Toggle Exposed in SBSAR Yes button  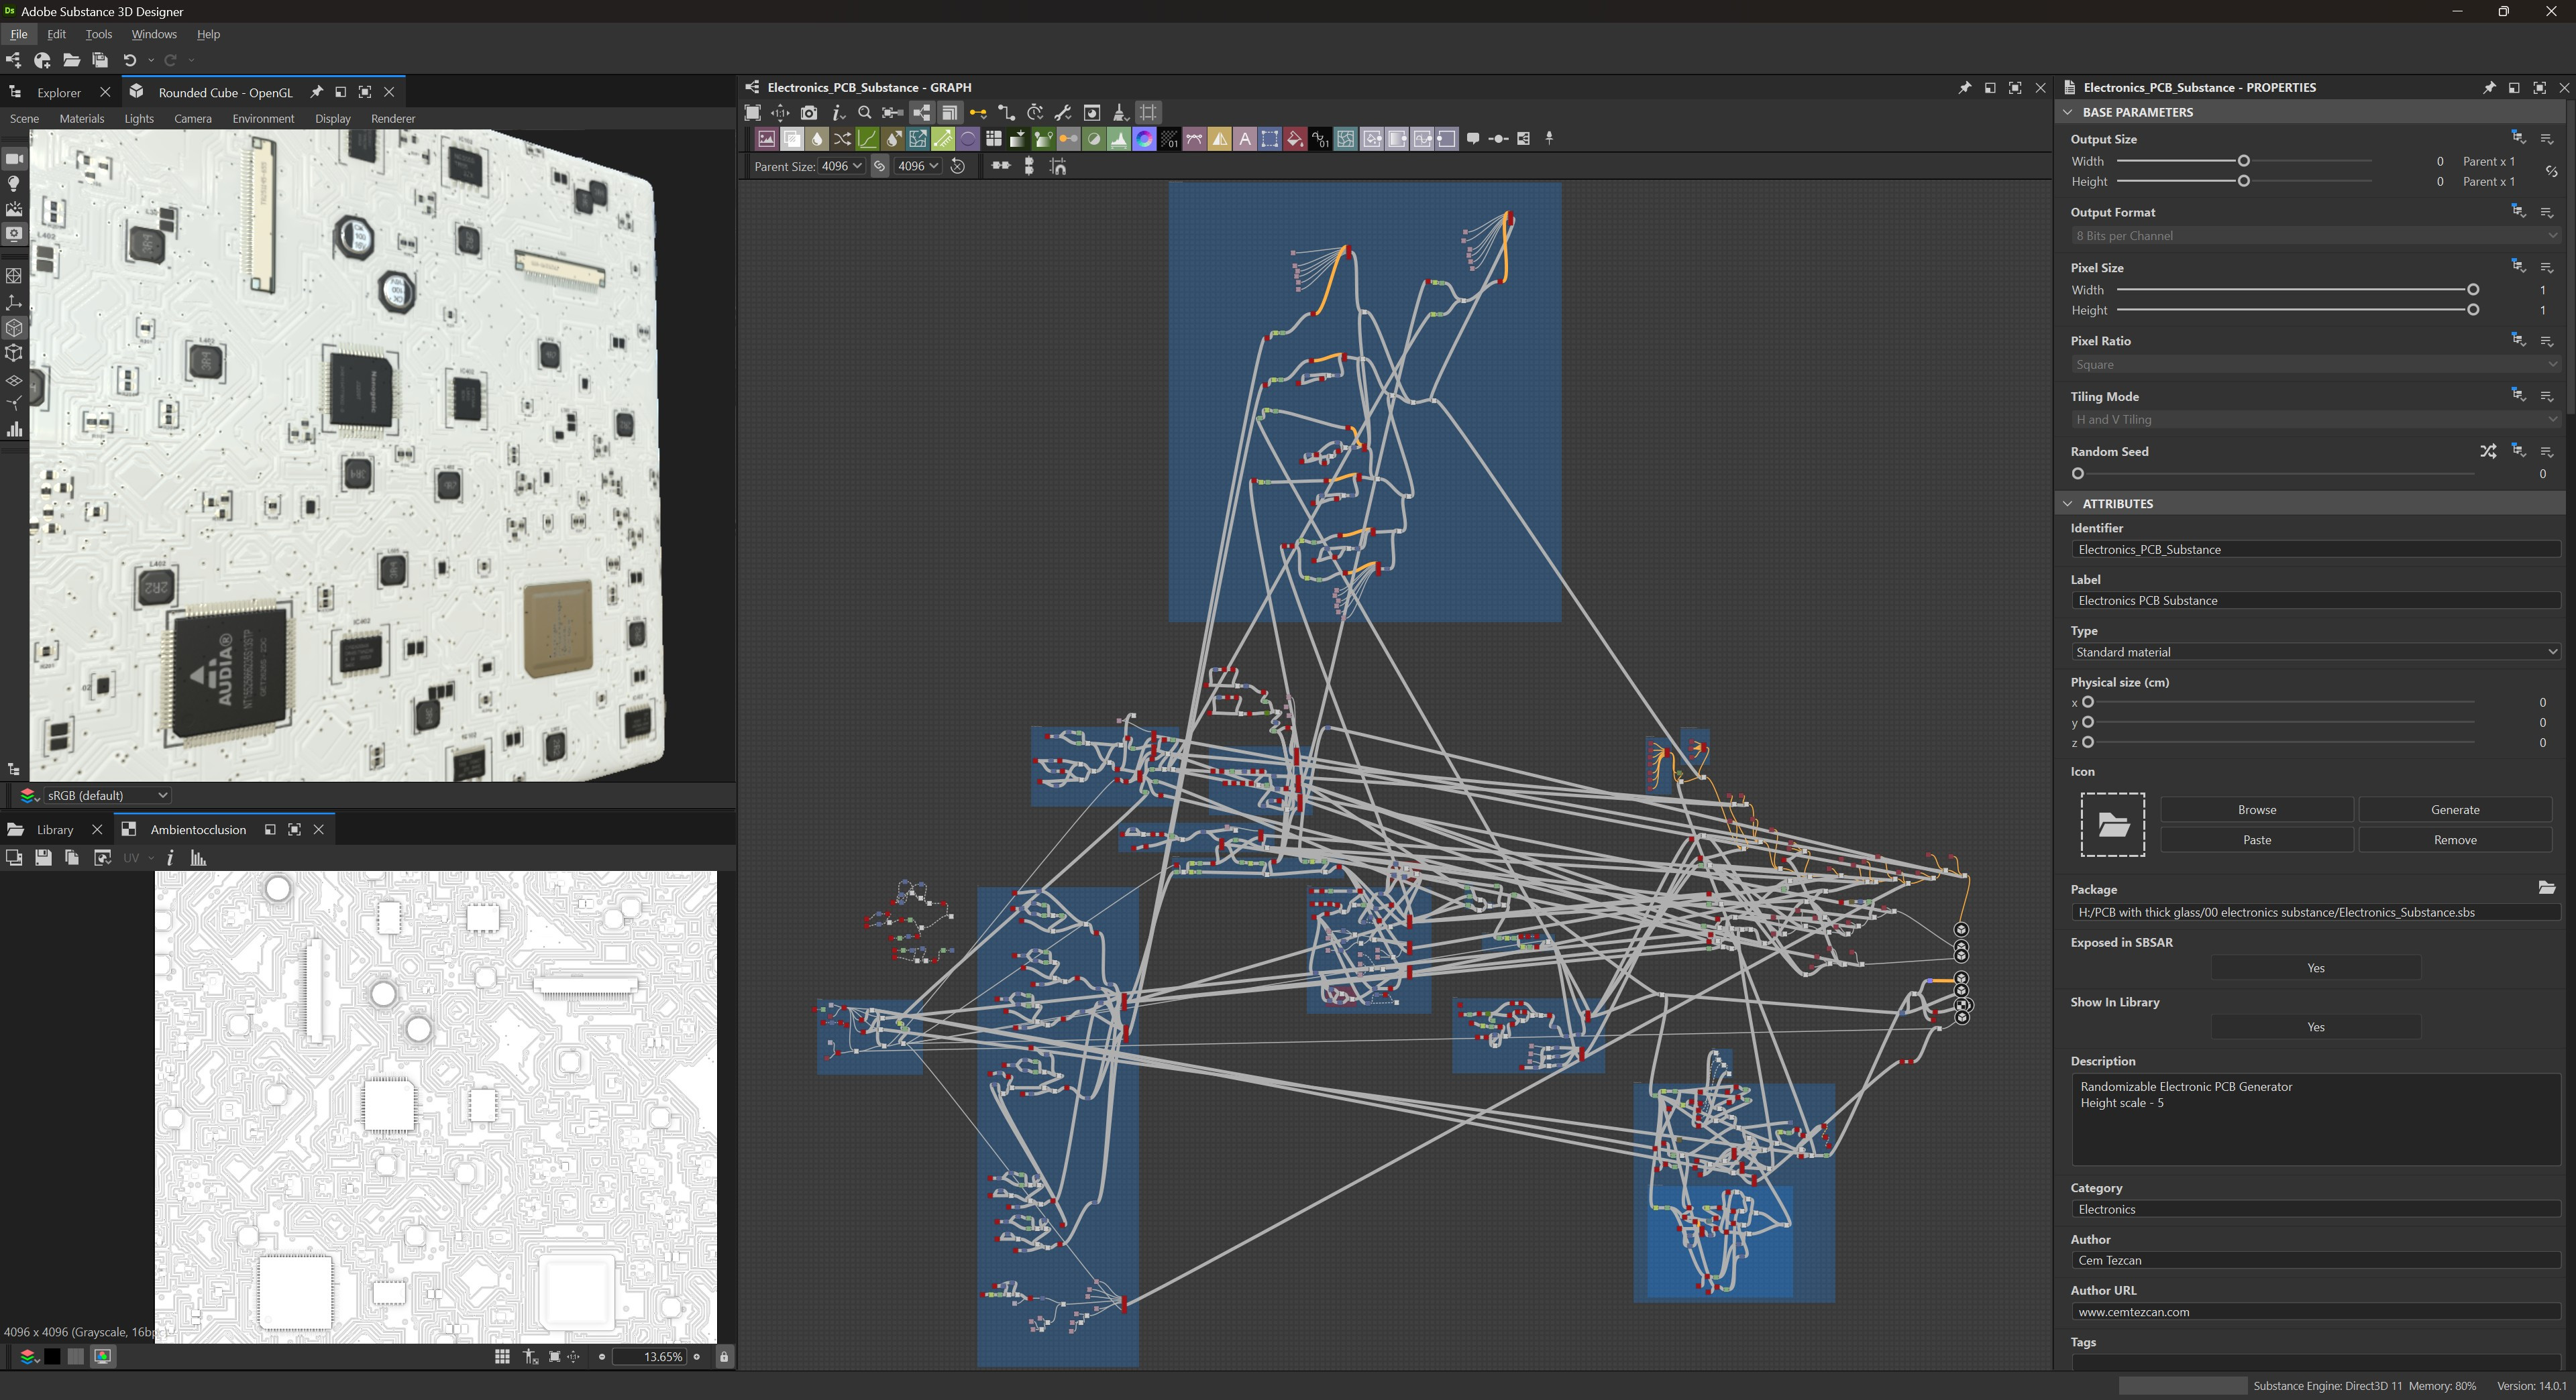click(x=2315, y=968)
